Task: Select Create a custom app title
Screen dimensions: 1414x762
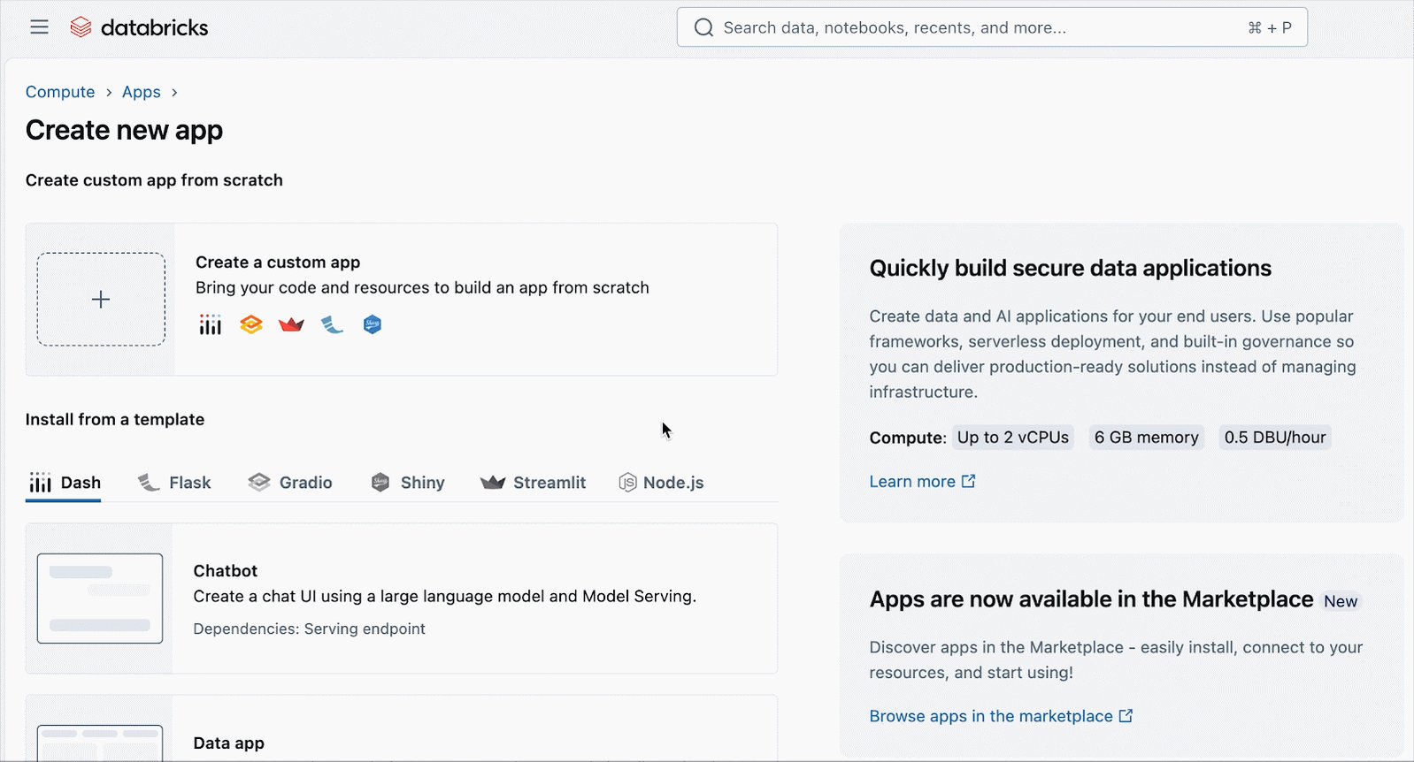Action: tap(278, 263)
